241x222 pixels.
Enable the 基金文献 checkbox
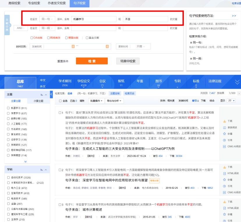tap(87, 38)
